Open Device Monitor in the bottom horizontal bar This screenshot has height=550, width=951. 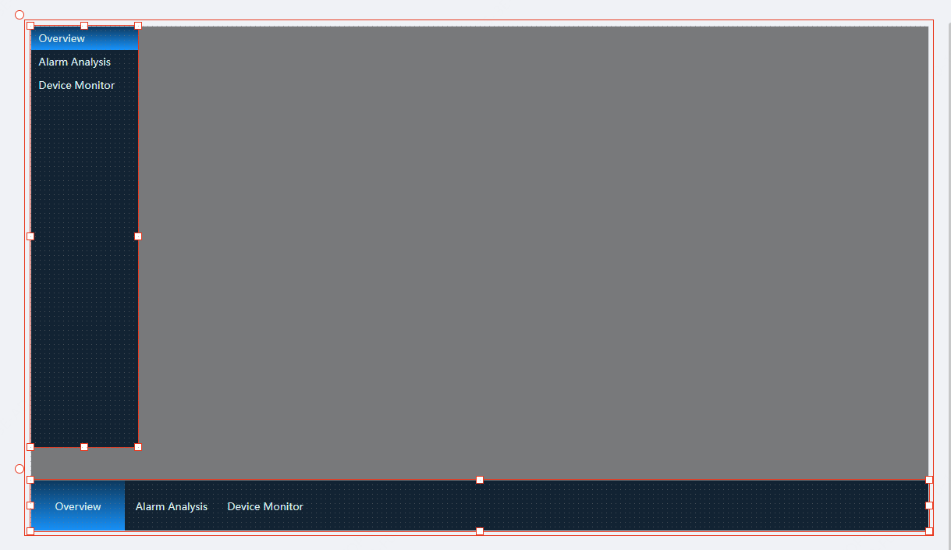[265, 506]
